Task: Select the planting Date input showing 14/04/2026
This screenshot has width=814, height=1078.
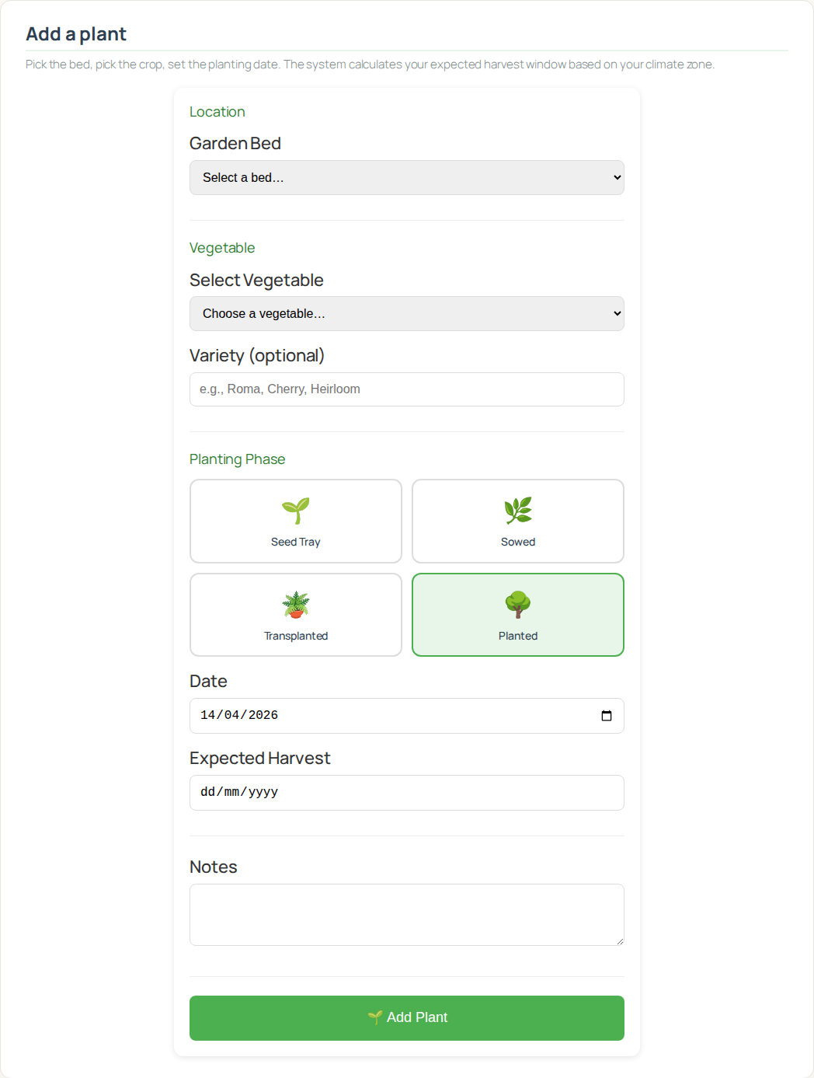Action: click(x=388, y=715)
